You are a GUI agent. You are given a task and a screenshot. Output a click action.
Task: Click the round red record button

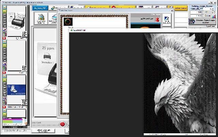tap(62, 124)
